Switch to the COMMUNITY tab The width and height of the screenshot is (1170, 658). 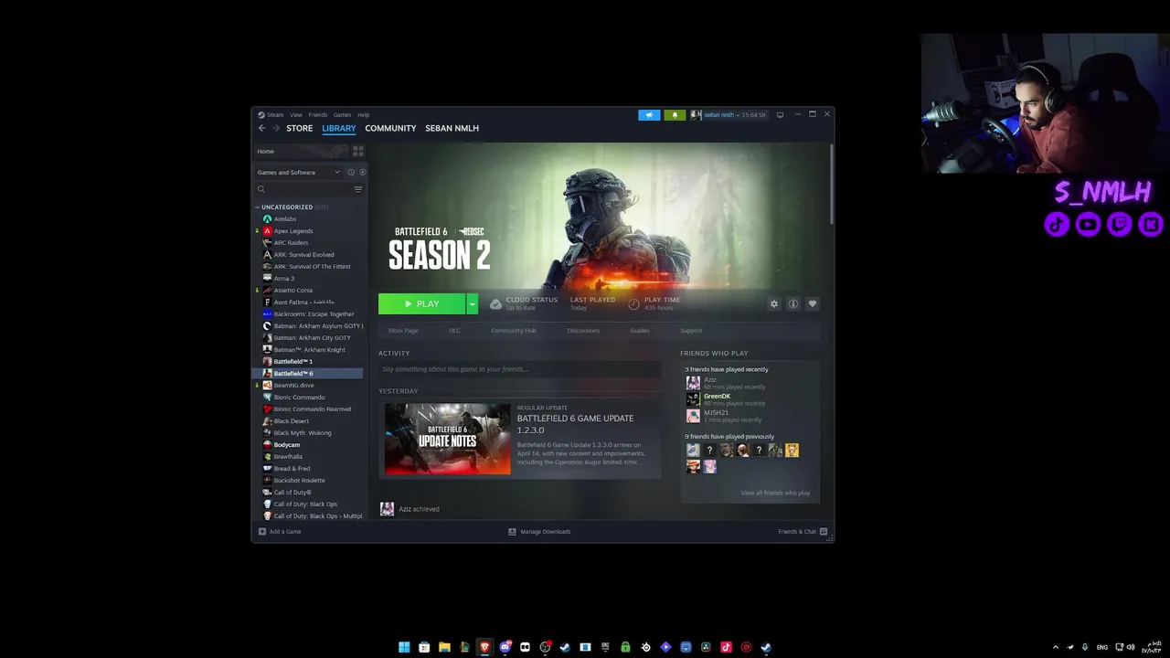tap(390, 128)
